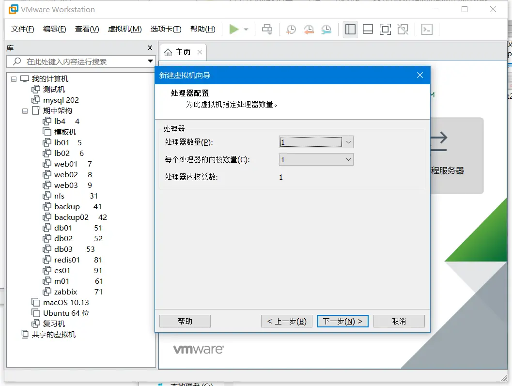This screenshot has width=512, height=386.
Task: Click the full screen mode icon
Action: tap(385, 30)
